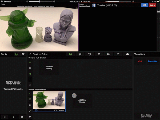Add New Overlay tile

[x=49, y=68]
